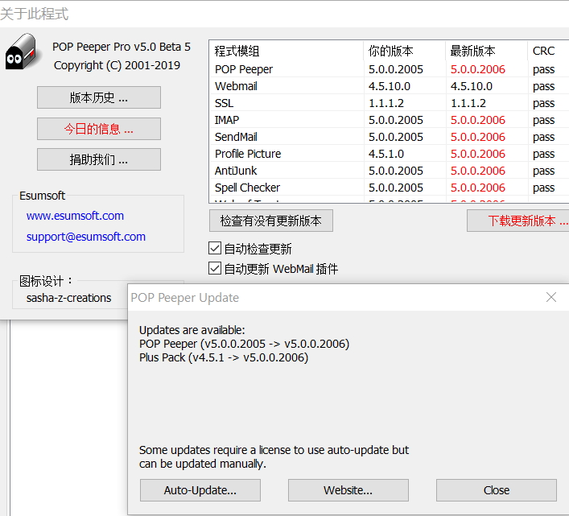Select the POP Peeper row in module list
This screenshot has width=569, height=516.
tap(389, 69)
